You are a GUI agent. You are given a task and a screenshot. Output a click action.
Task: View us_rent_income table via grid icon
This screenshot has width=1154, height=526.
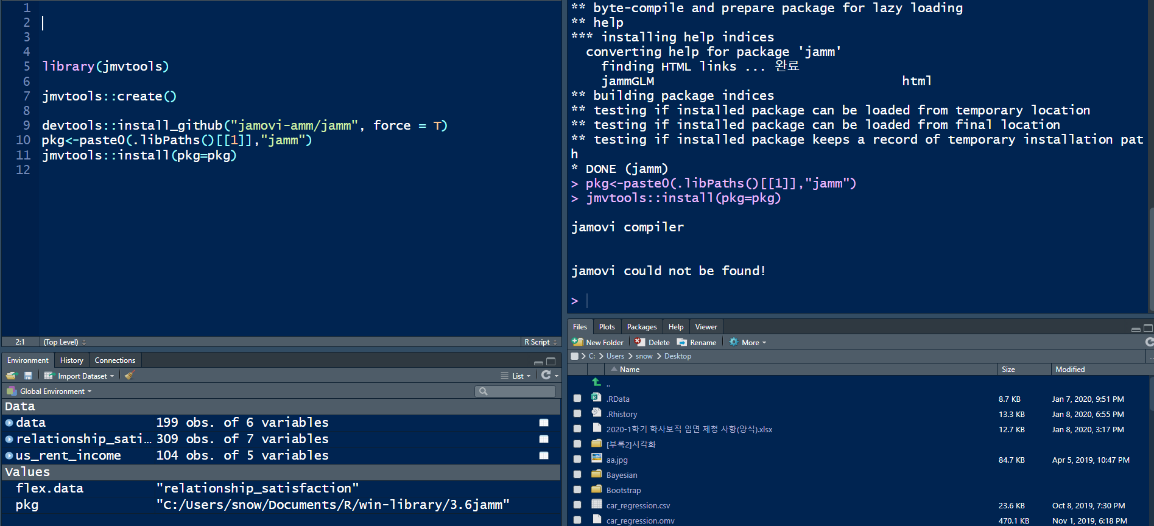point(544,455)
